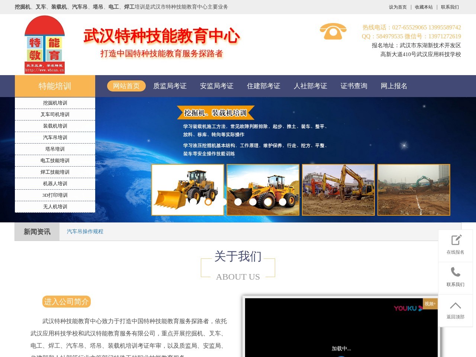Viewport: 476px width, 357px height.
Task: Select 汽车吊培训 in the sidebar
Action: point(55,138)
